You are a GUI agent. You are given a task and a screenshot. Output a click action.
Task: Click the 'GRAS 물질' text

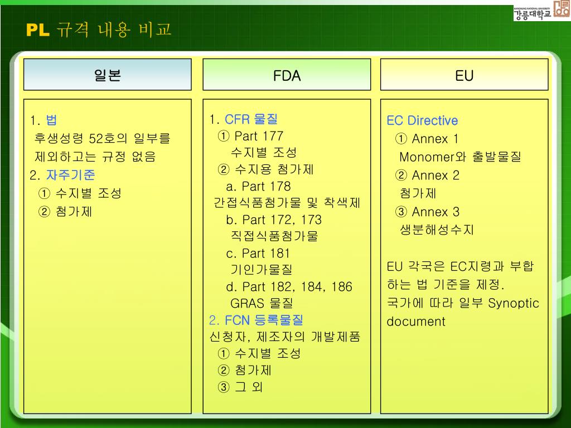pos(262,303)
